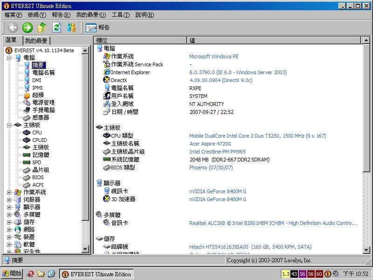Select the ACPI tree item
Screen dimensions: 373x280
[38, 185]
